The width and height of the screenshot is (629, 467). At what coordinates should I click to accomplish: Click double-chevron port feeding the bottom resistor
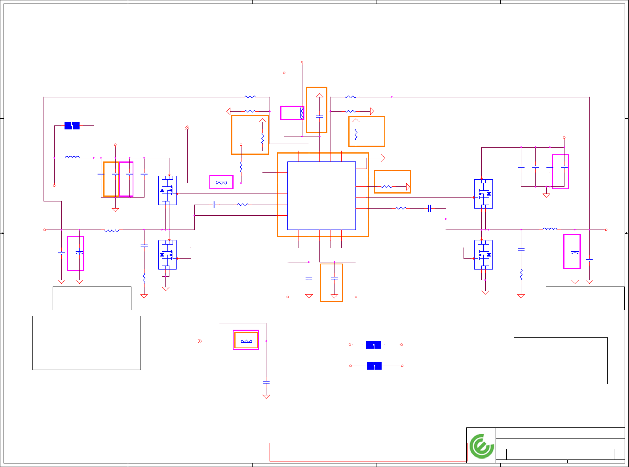200,341
